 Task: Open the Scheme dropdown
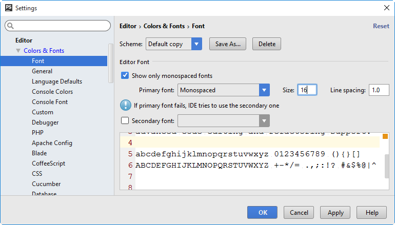click(x=196, y=44)
